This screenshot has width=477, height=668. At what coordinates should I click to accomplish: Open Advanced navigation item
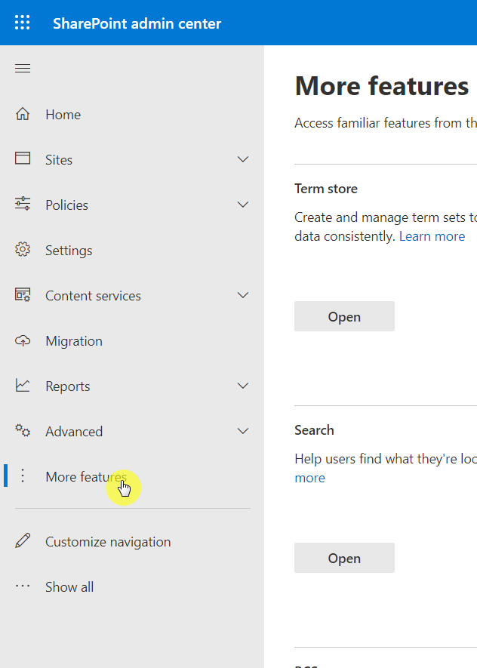74,432
